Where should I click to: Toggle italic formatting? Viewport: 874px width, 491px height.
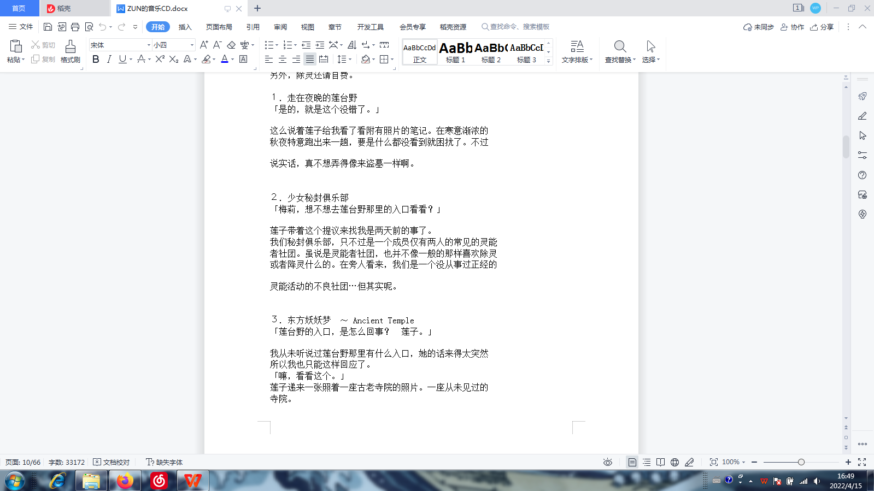109,59
